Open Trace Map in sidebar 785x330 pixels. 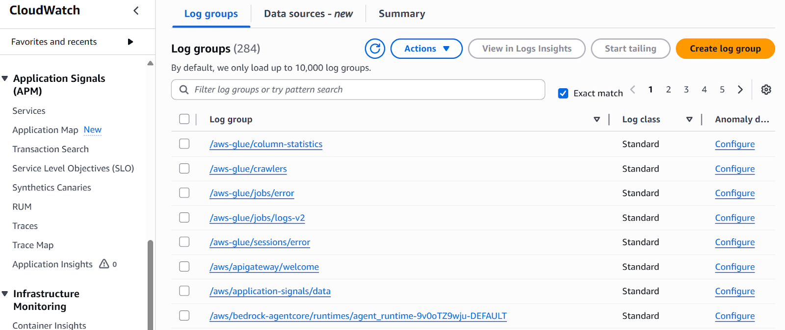pyautogui.click(x=33, y=245)
